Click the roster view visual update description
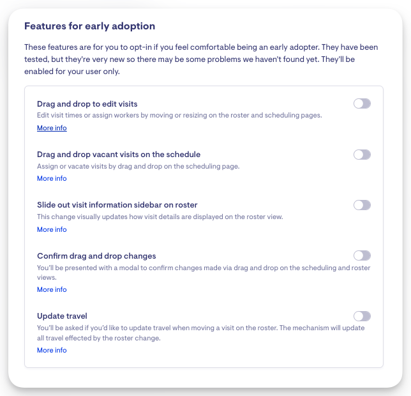411x396 pixels. tap(160, 217)
